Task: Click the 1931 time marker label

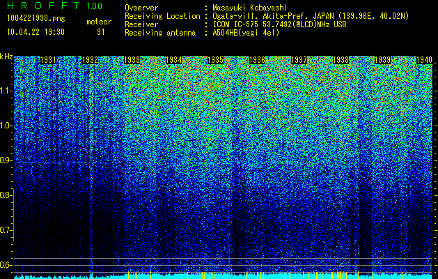Action: (48, 60)
